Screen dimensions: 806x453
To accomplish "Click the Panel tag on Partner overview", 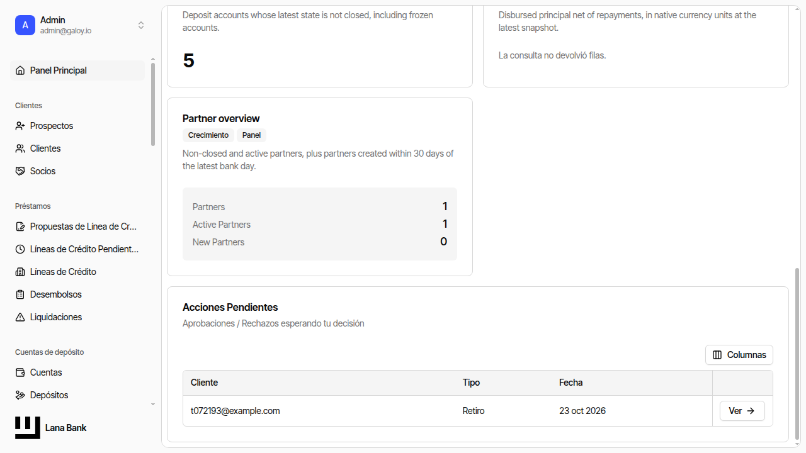I will click(x=251, y=135).
